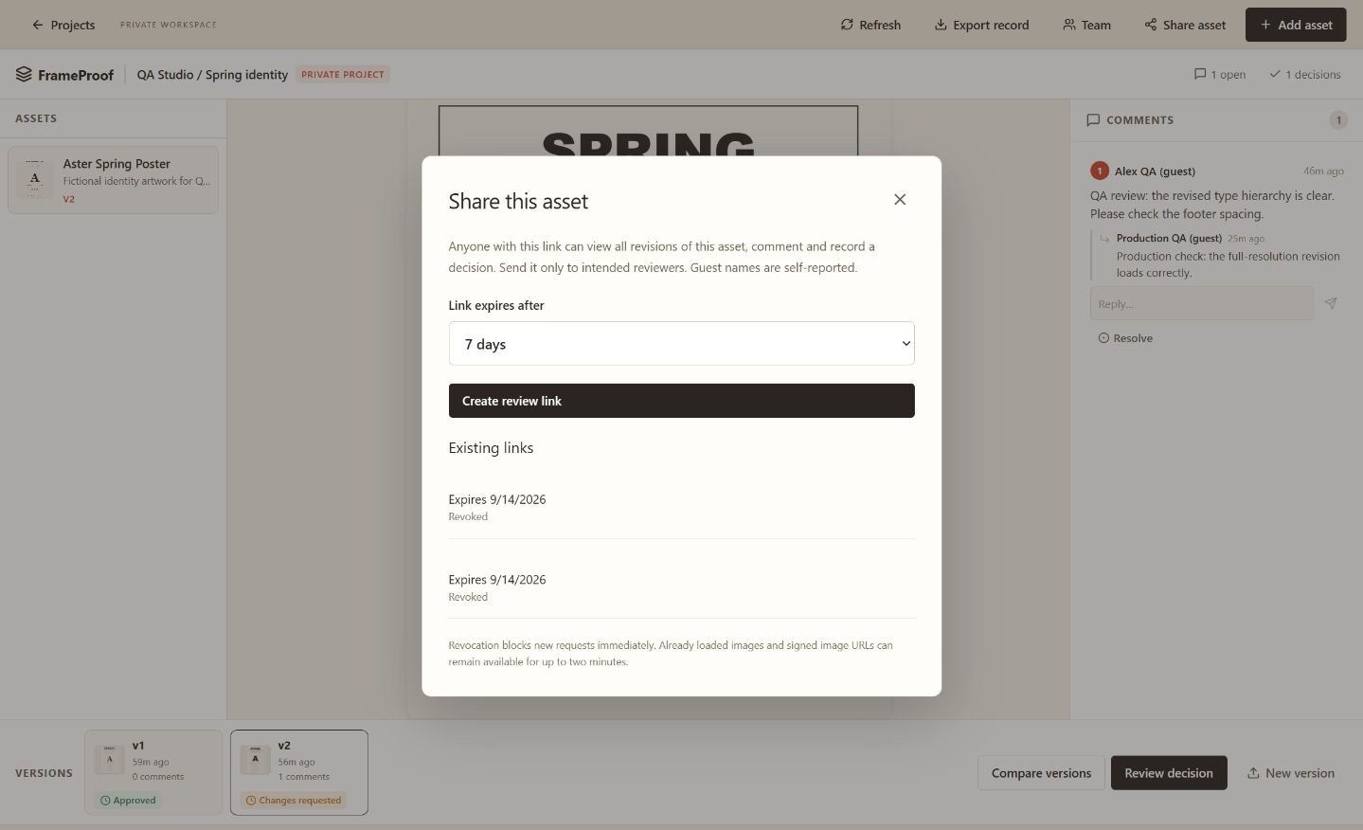Select the v1 version thumbnail

point(110,760)
